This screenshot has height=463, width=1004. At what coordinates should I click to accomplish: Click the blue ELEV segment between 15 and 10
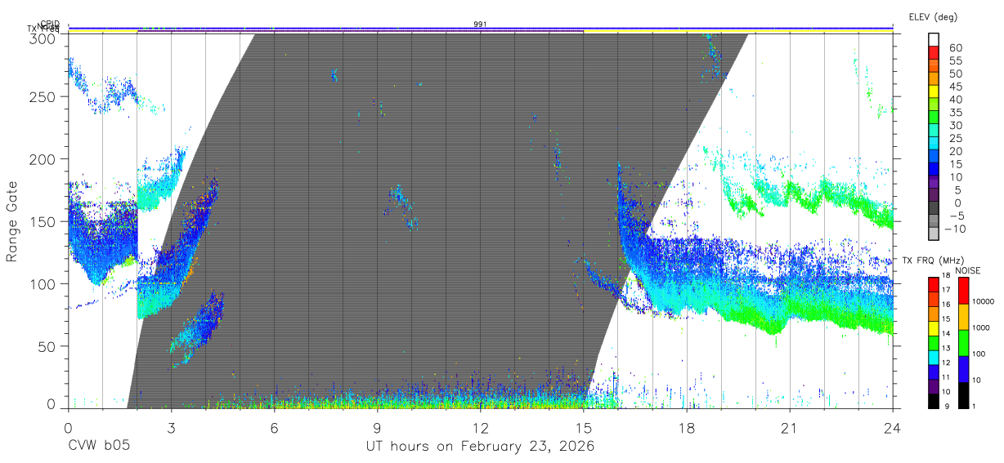933,170
